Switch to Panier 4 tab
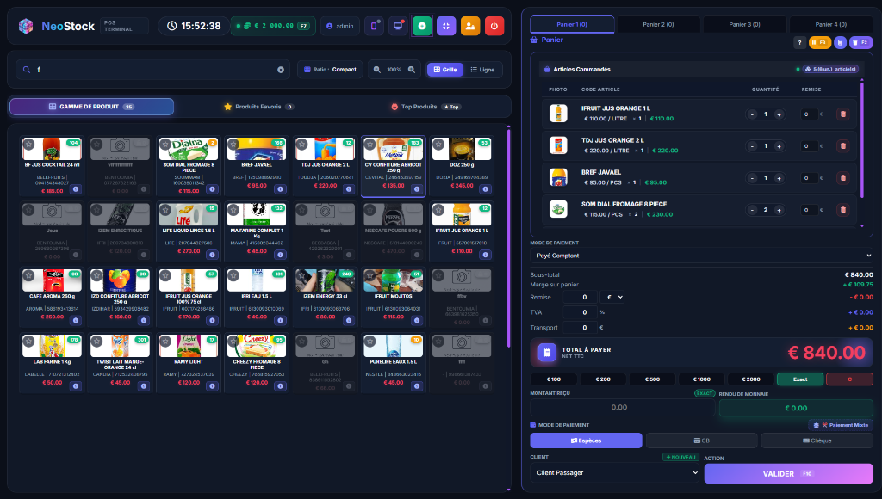 (831, 24)
